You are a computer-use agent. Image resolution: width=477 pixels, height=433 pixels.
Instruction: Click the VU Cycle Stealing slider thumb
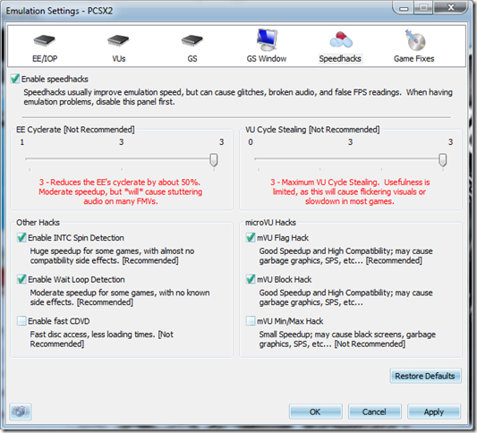[443, 160]
